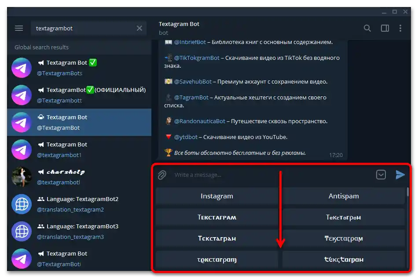Open Language: TextagramBot3 group result
The image size is (418, 278).
(x=80, y=231)
